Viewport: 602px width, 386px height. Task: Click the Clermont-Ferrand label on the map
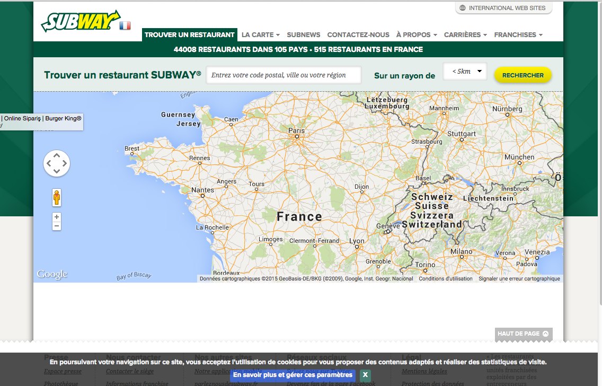coord(314,241)
